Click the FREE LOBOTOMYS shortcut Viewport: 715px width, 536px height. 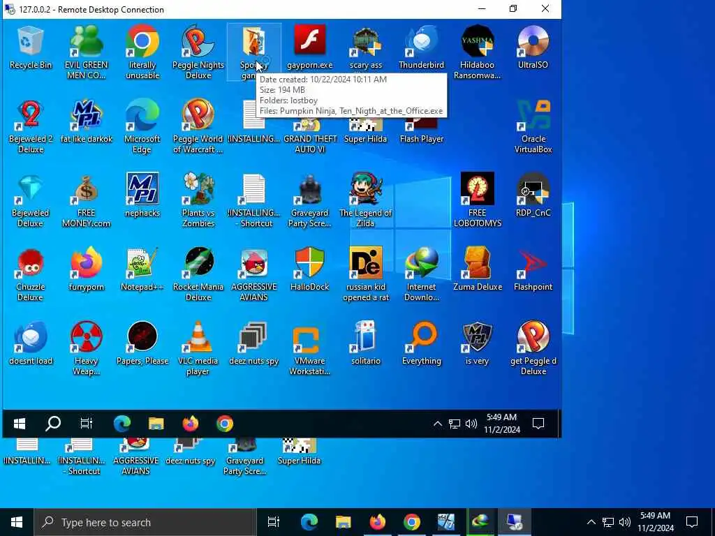[477, 200]
